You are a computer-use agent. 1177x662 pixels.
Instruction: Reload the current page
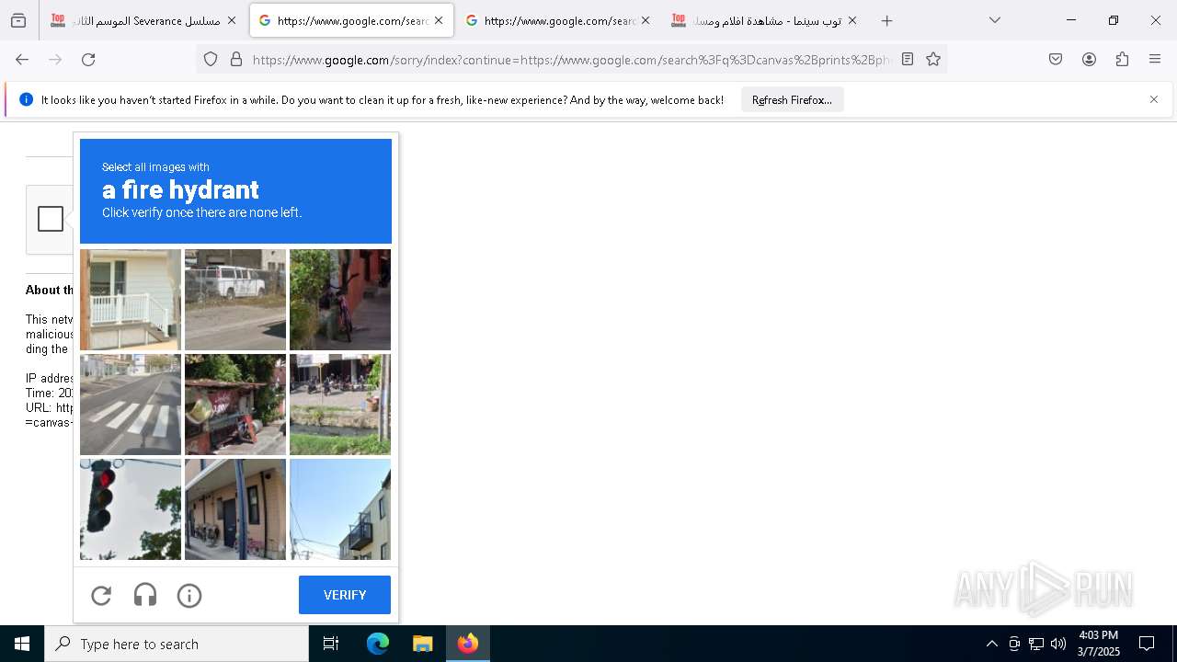tap(88, 59)
